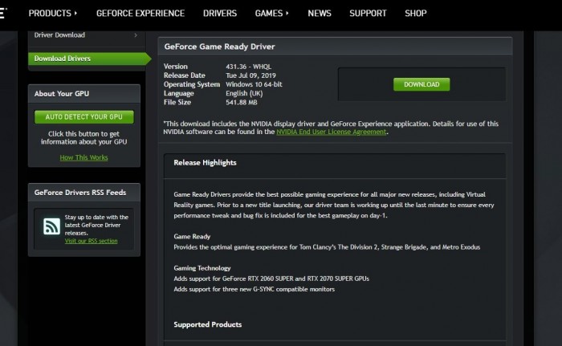Click the About Your GPU panel header
The width and height of the screenshot is (562, 346).
click(83, 94)
